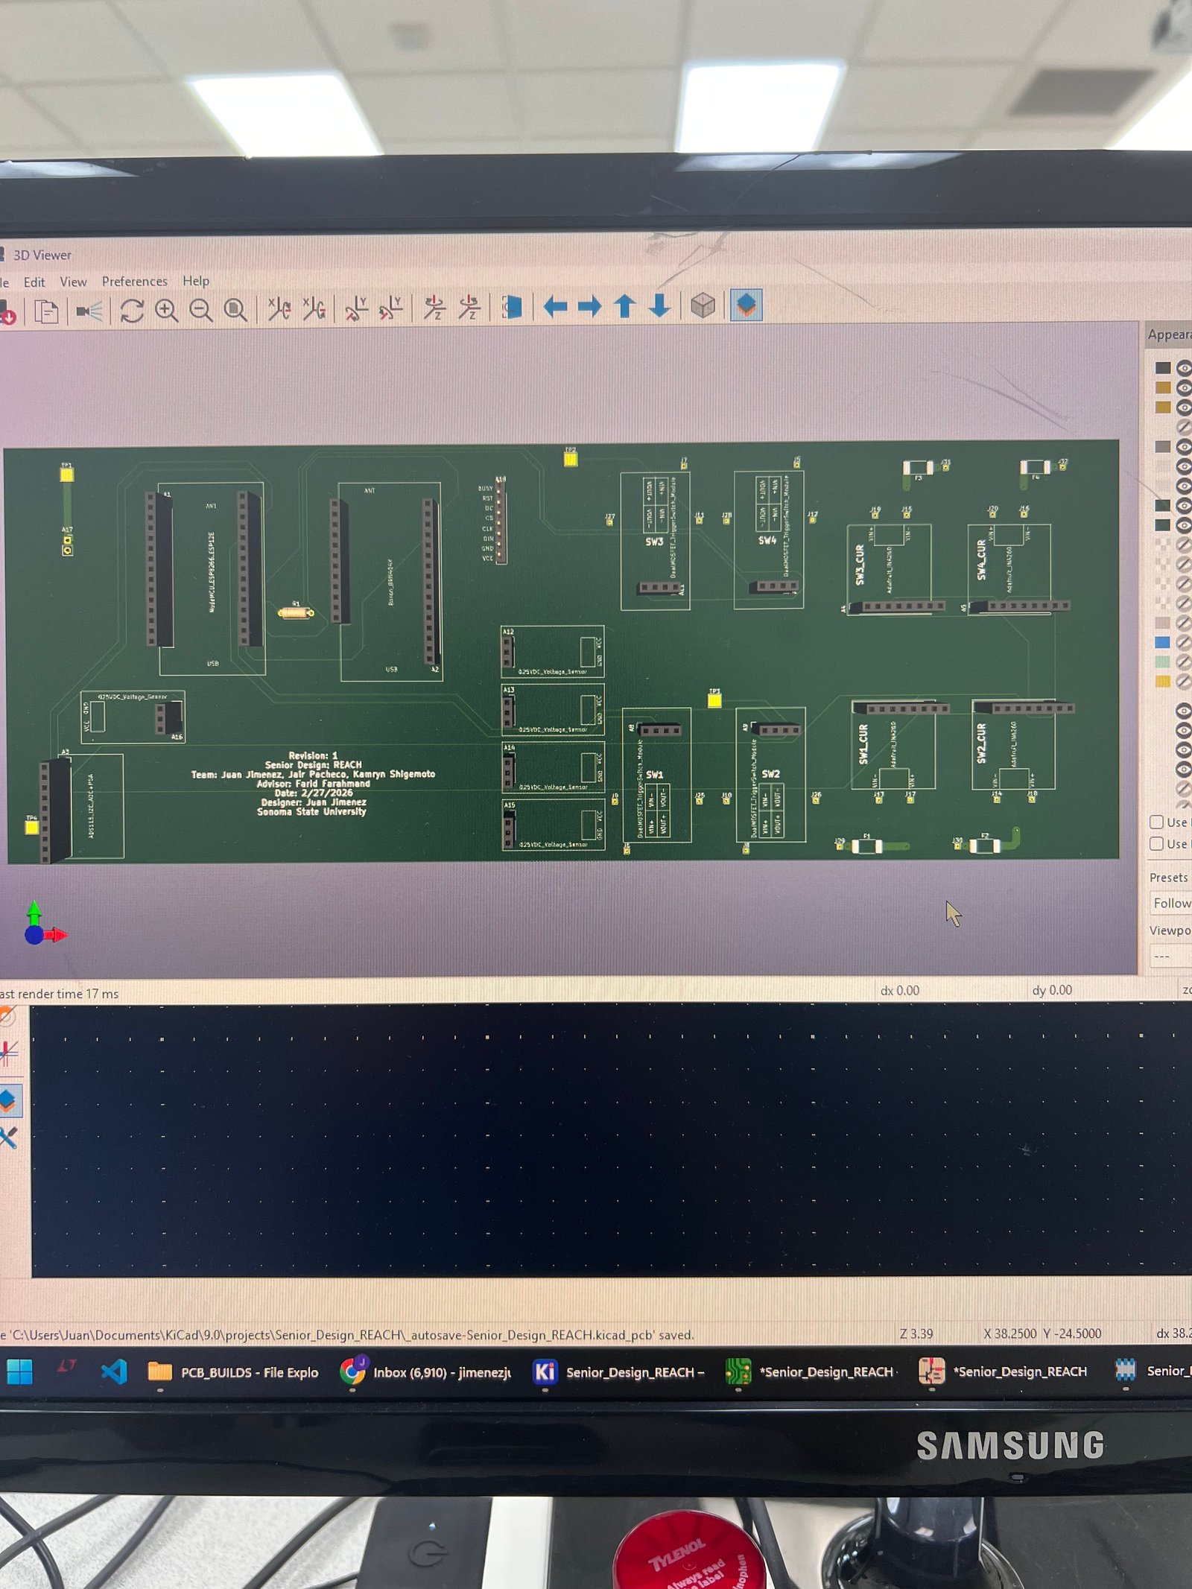Click the blue color swatch in Appearance panel
The height and width of the screenshot is (1589, 1192).
click(x=1162, y=642)
